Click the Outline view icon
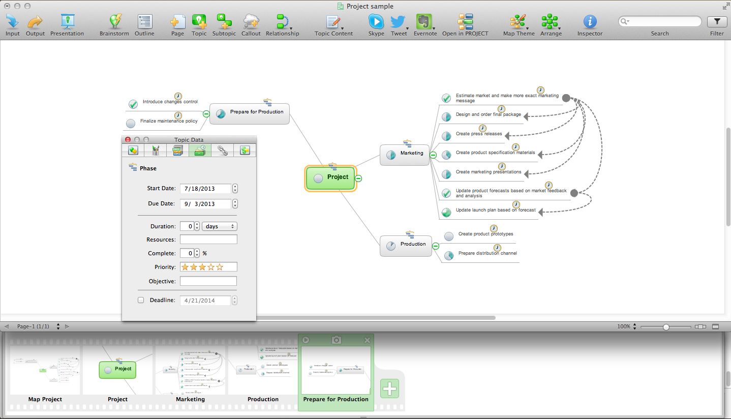 point(144,22)
